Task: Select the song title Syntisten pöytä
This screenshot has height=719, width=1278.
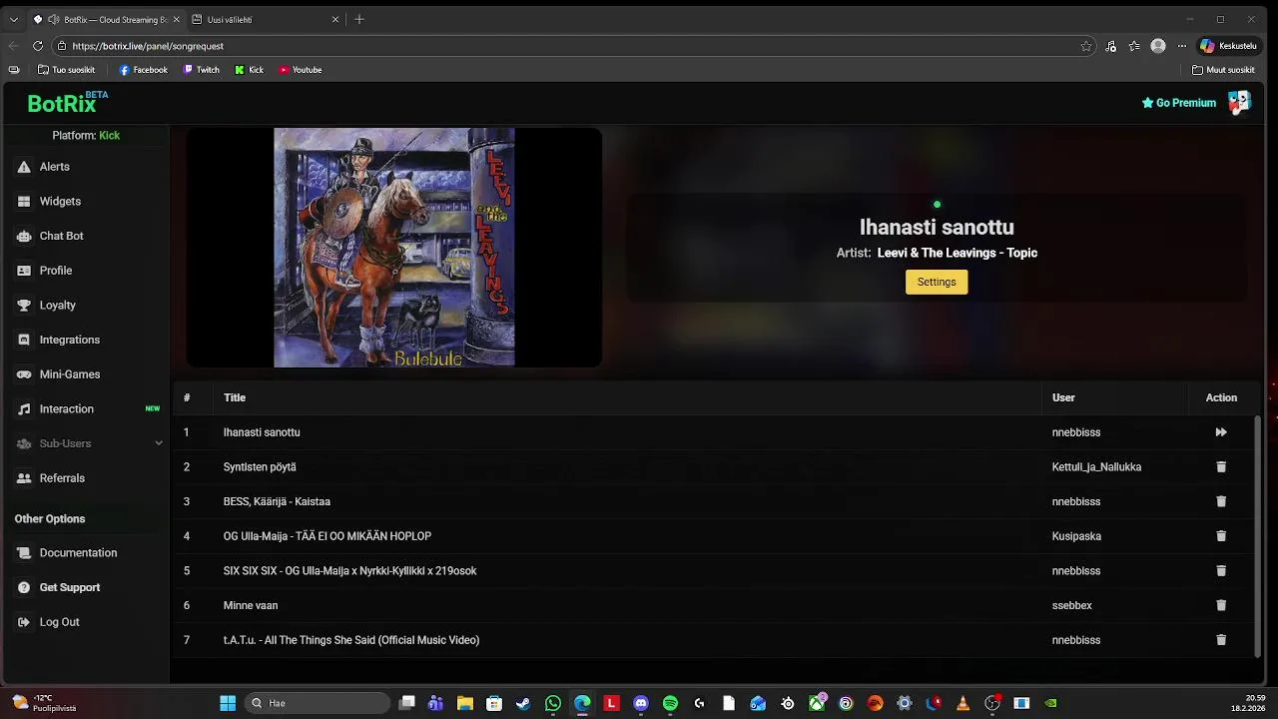Action: pyautogui.click(x=260, y=467)
